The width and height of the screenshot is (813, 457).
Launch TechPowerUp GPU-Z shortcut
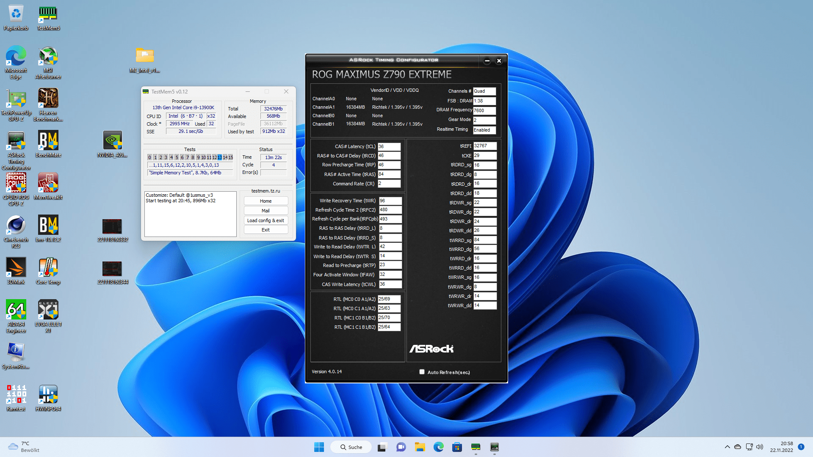16,105
